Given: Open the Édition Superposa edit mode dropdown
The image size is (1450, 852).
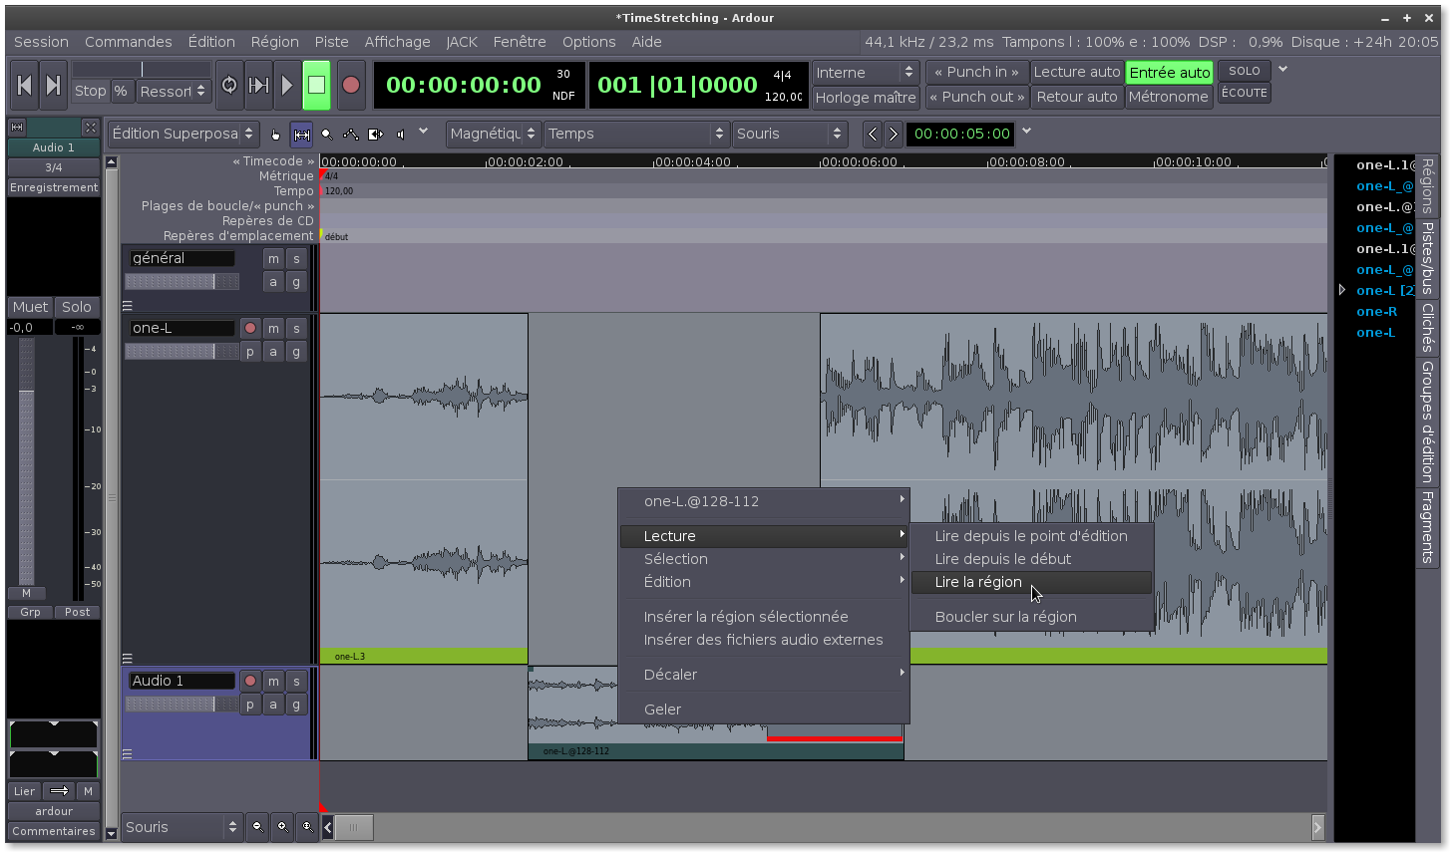Looking at the screenshot, I should tap(183, 134).
